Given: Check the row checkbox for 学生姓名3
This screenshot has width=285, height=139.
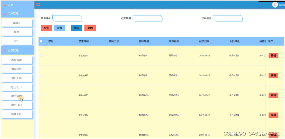Looking at the screenshot, I should pos(42,95).
